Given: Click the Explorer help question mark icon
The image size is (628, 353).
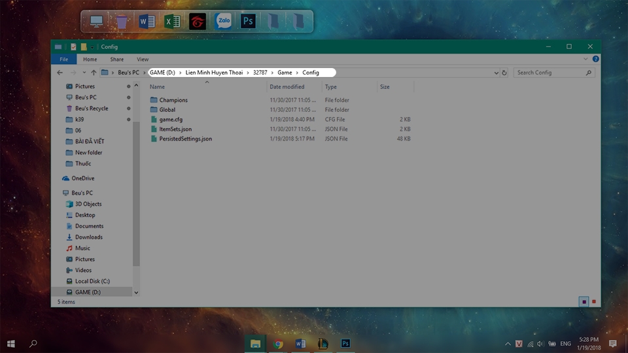Looking at the screenshot, I should (595, 59).
